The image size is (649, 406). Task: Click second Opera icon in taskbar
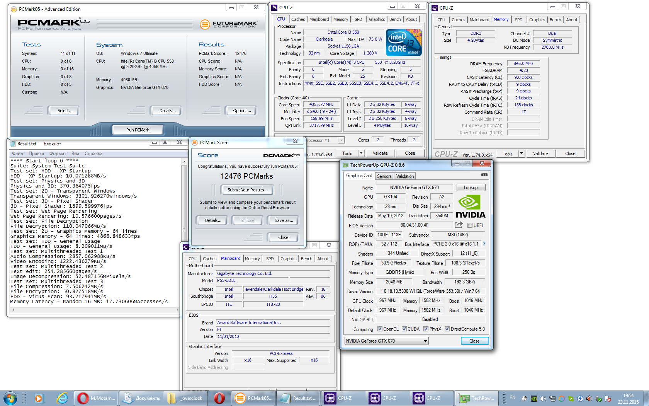pos(219,398)
